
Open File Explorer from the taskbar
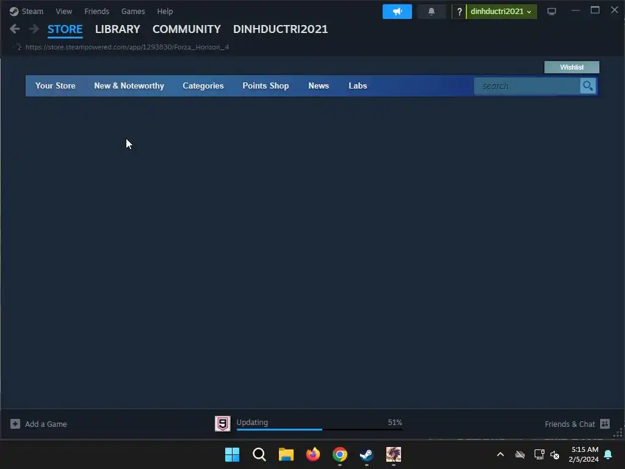286,454
